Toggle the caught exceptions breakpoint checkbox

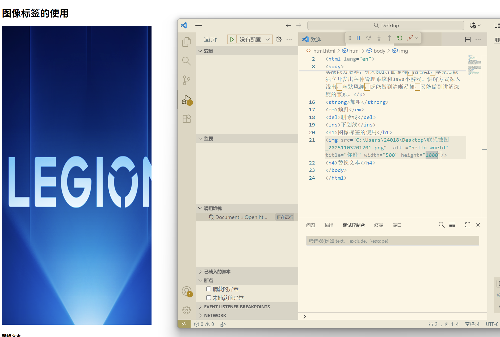(209, 289)
